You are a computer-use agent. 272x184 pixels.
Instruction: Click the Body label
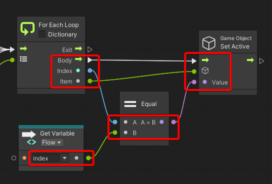(65, 60)
